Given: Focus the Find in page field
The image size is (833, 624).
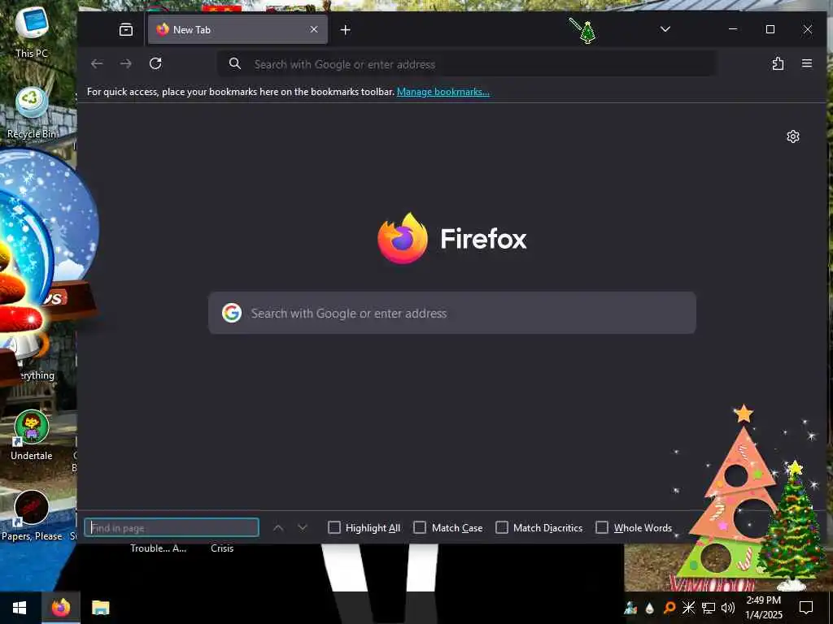Looking at the screenshot, I should point(172,527).
